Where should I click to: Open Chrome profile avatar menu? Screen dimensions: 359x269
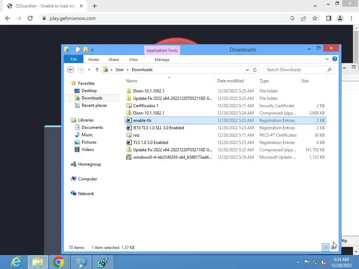tap(340, 18)
